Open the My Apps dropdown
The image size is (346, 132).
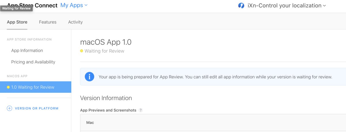(x=74, y=5)
